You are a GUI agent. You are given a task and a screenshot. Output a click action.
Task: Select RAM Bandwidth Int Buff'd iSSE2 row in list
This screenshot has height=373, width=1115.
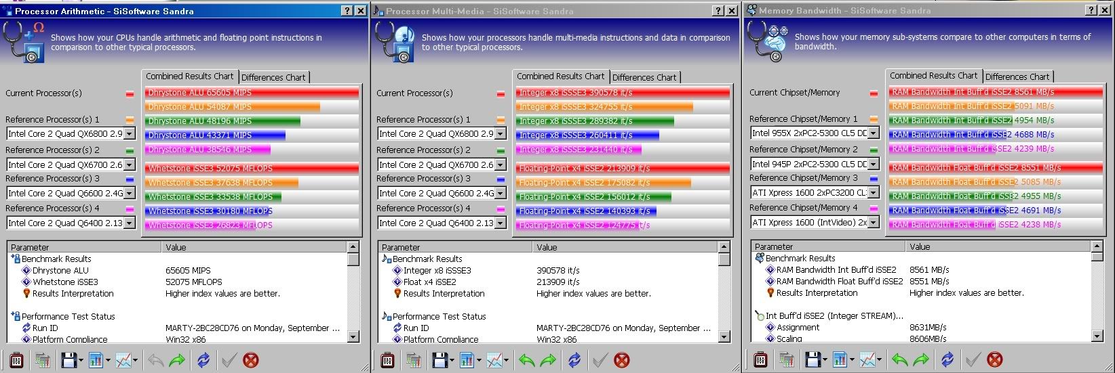click(x=922, y=270)
